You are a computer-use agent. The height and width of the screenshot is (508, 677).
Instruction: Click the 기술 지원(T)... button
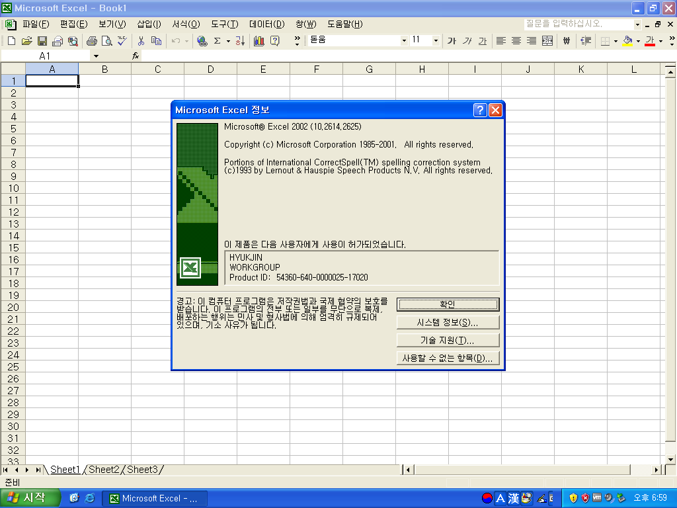coord(448,341)
